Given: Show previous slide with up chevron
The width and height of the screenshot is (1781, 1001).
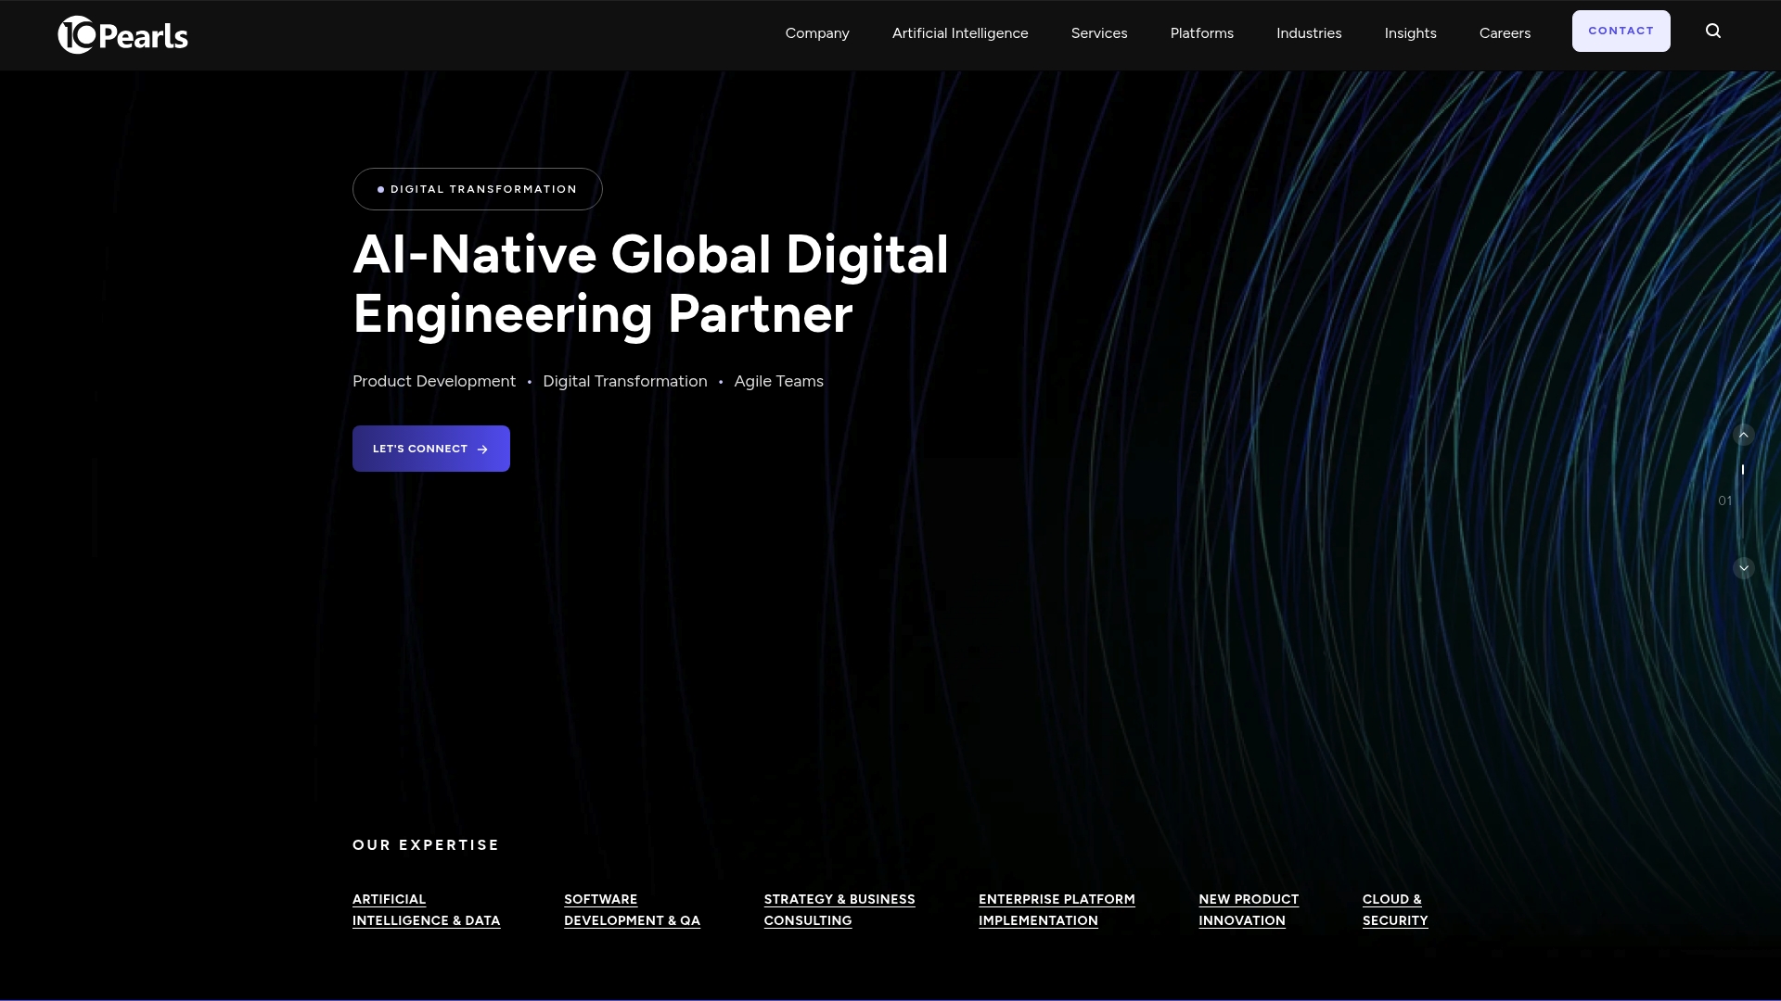Looking at the screenshot, I should click(x=1744, y=435).
